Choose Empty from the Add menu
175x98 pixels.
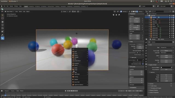coord(80,68)
